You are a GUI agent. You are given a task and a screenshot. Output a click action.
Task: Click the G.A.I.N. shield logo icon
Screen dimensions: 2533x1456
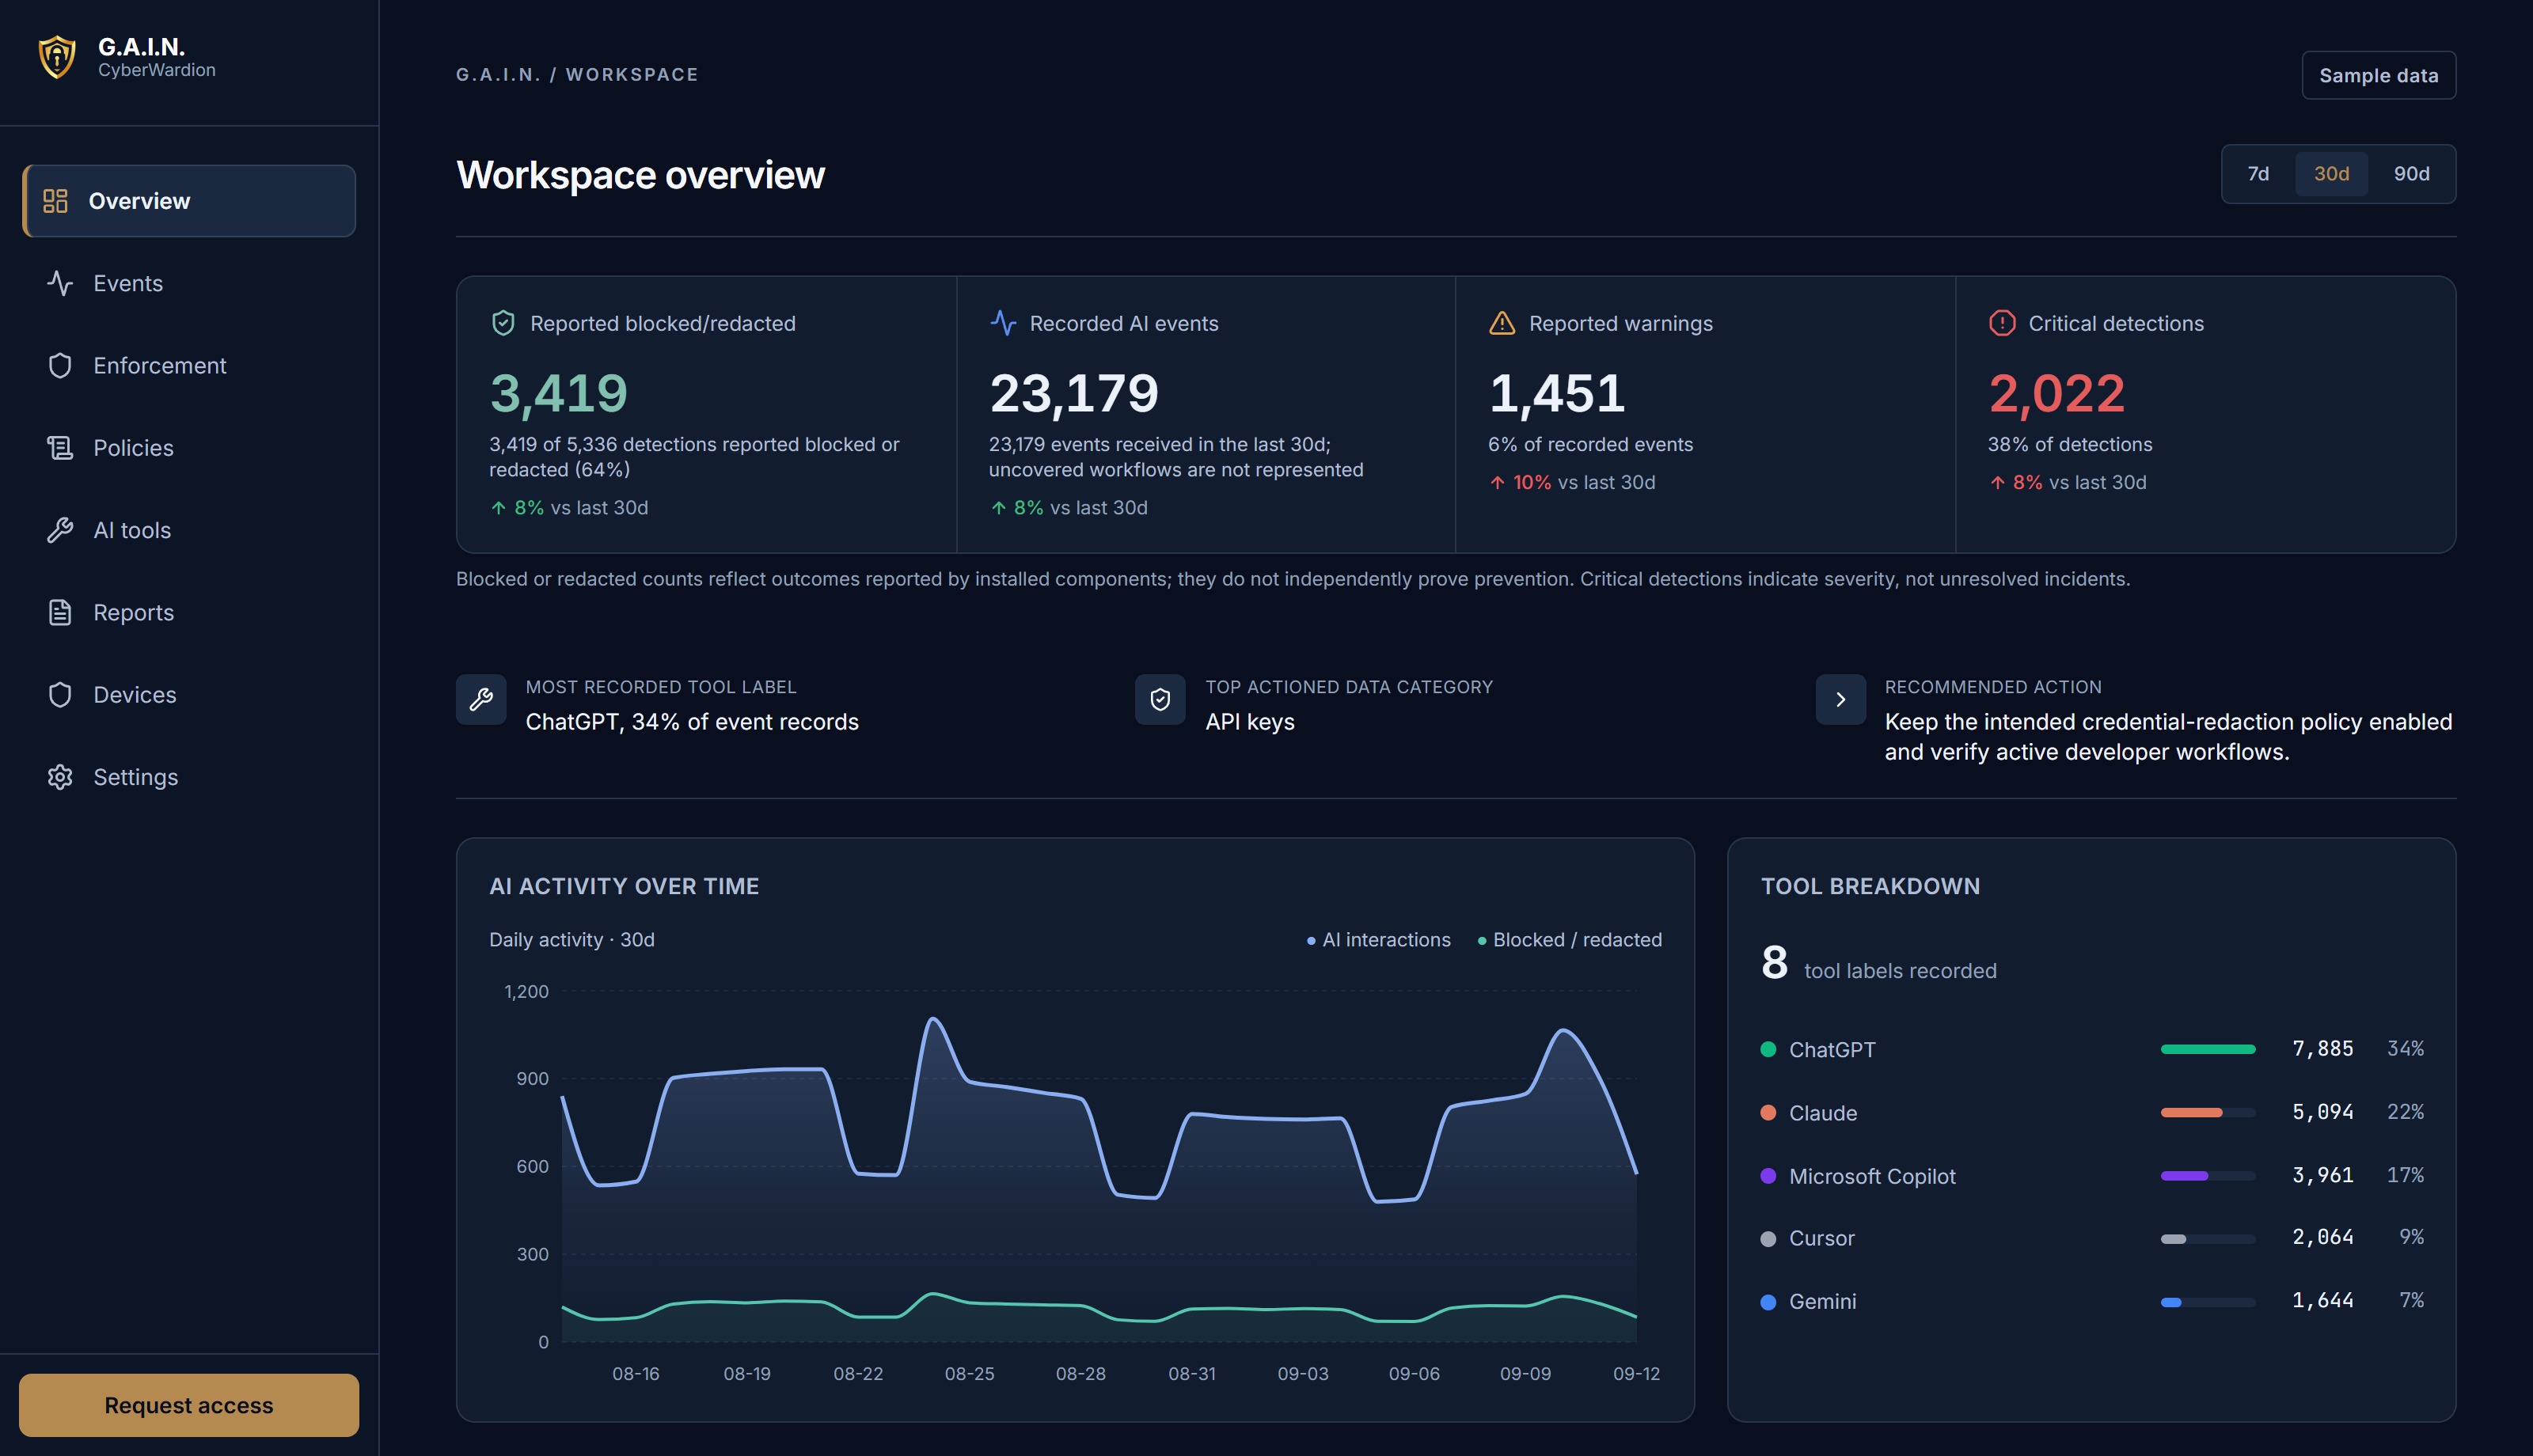click(57, 57)
